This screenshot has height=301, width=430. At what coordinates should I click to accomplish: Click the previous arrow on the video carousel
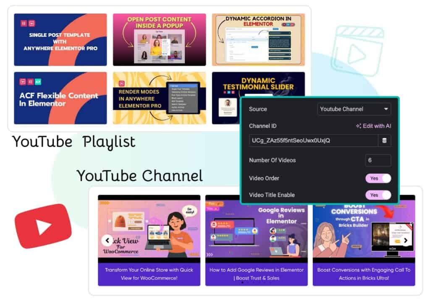(107, 241)
